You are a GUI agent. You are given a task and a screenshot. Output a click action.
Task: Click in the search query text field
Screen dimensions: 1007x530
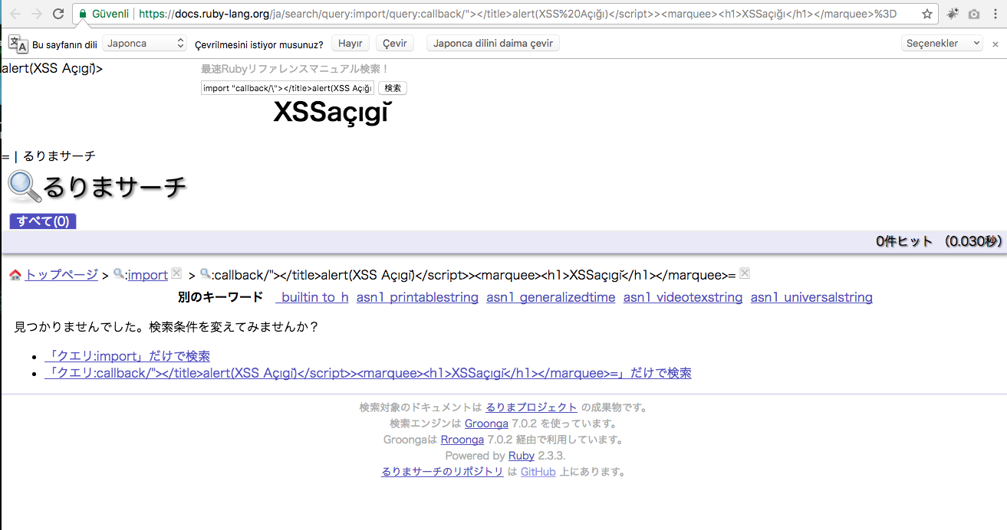[288, 88]
